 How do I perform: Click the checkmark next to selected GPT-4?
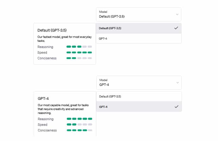176,106
